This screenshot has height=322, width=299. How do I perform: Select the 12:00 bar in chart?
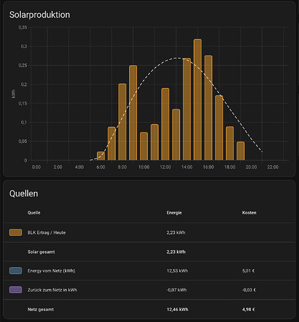click(x=165, y=124)
